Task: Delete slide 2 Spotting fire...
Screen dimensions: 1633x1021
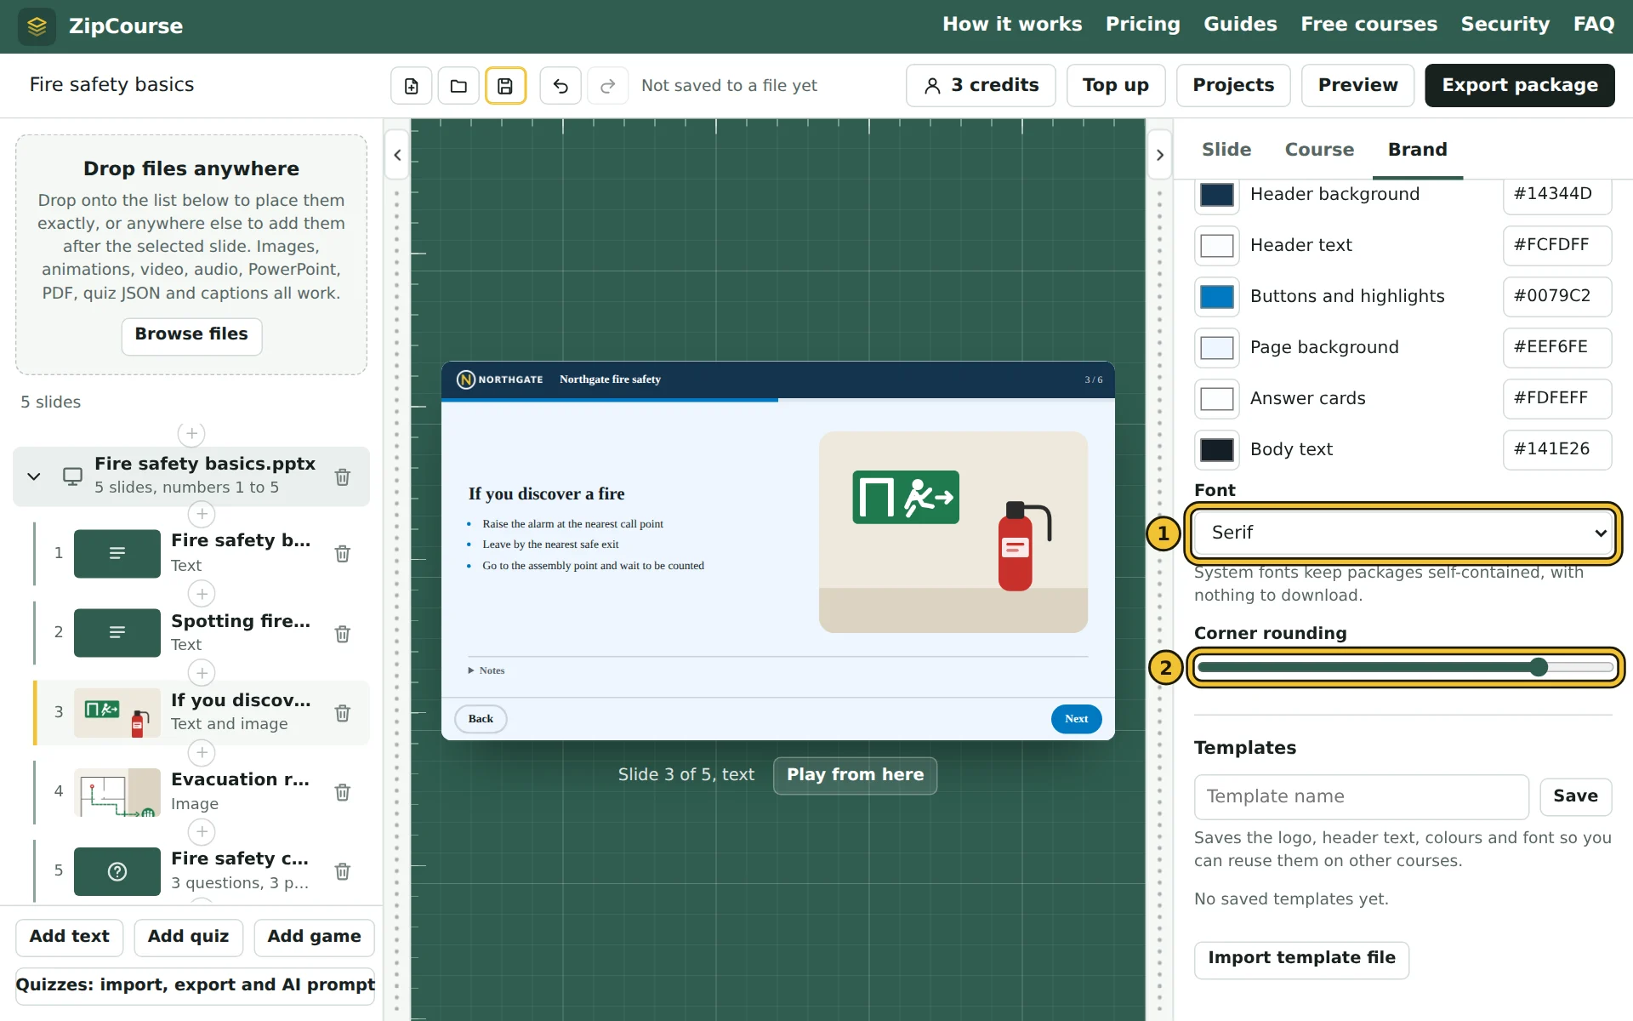Action: 343,633
